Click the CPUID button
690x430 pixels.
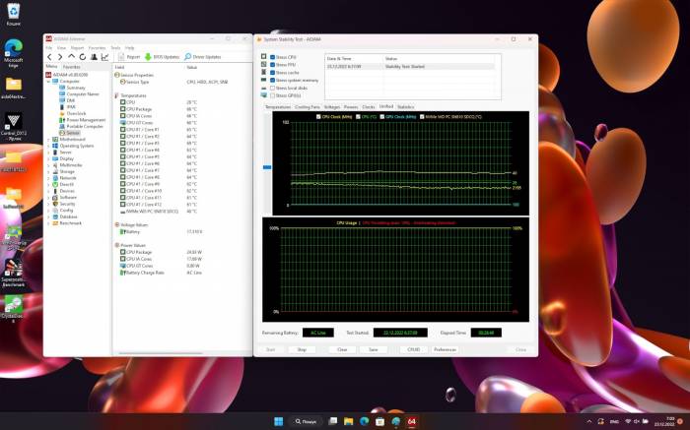click(414, 349)
